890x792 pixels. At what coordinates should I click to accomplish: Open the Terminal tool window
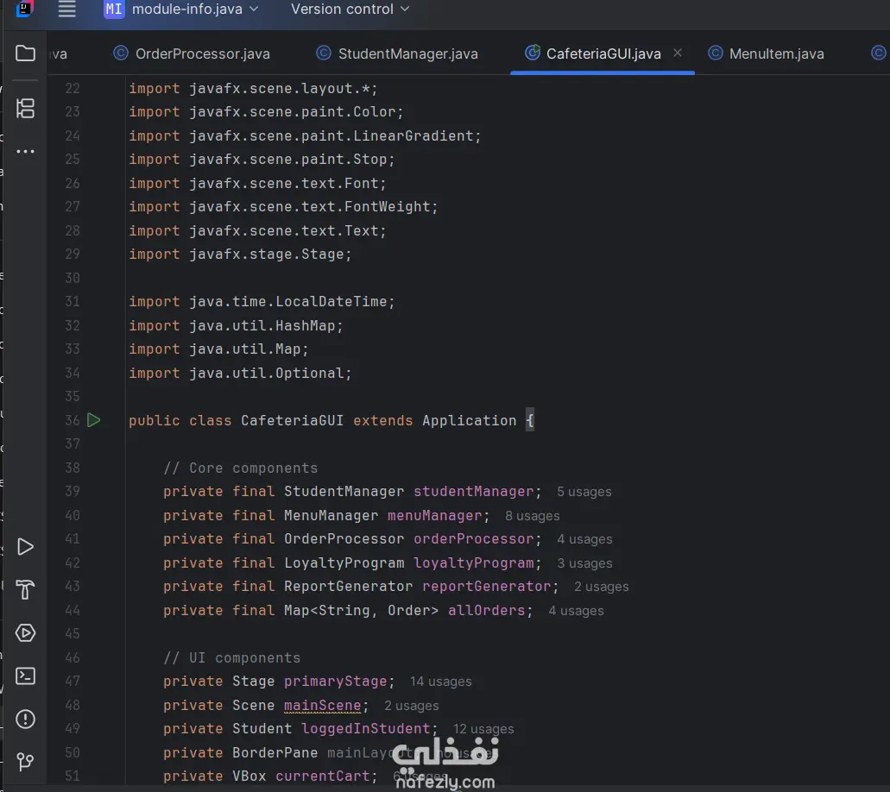click(x=25, y=676)
